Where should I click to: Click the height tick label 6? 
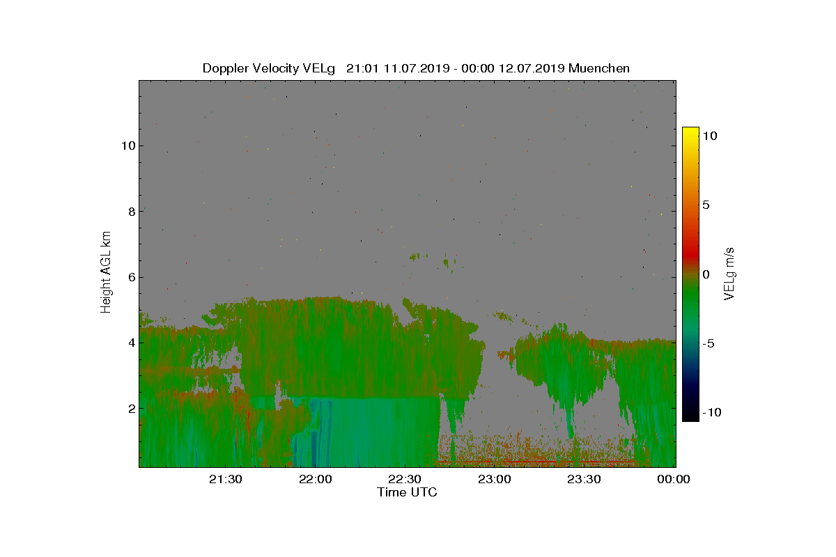coord(130,276)
